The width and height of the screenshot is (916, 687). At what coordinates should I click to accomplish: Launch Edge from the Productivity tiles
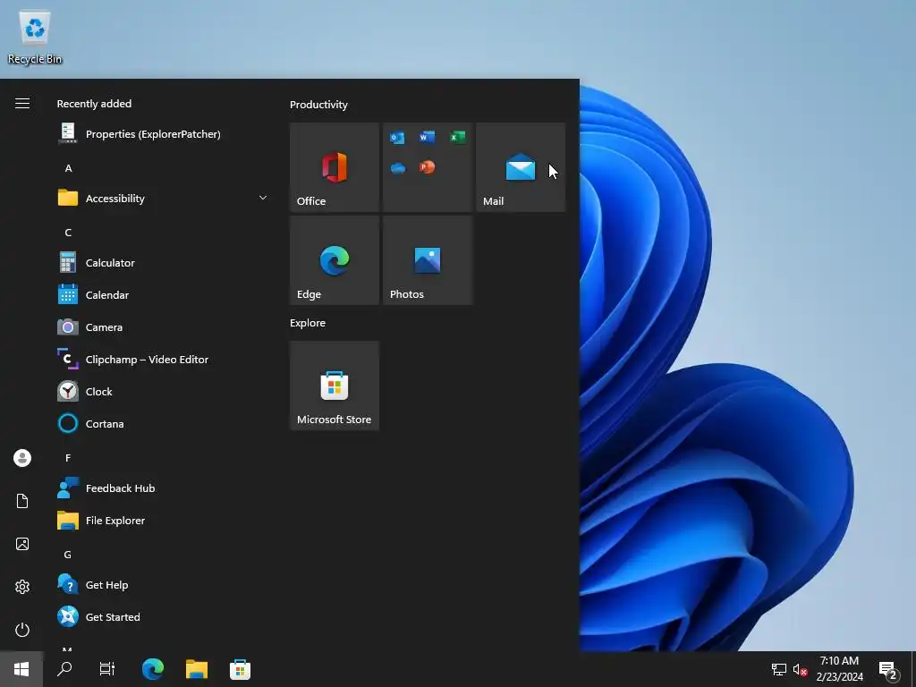pos(335,260)
